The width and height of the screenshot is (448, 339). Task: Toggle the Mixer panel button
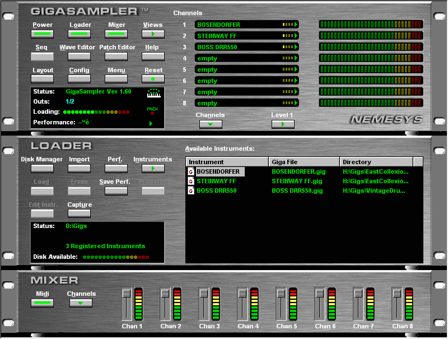click(116, 34)
